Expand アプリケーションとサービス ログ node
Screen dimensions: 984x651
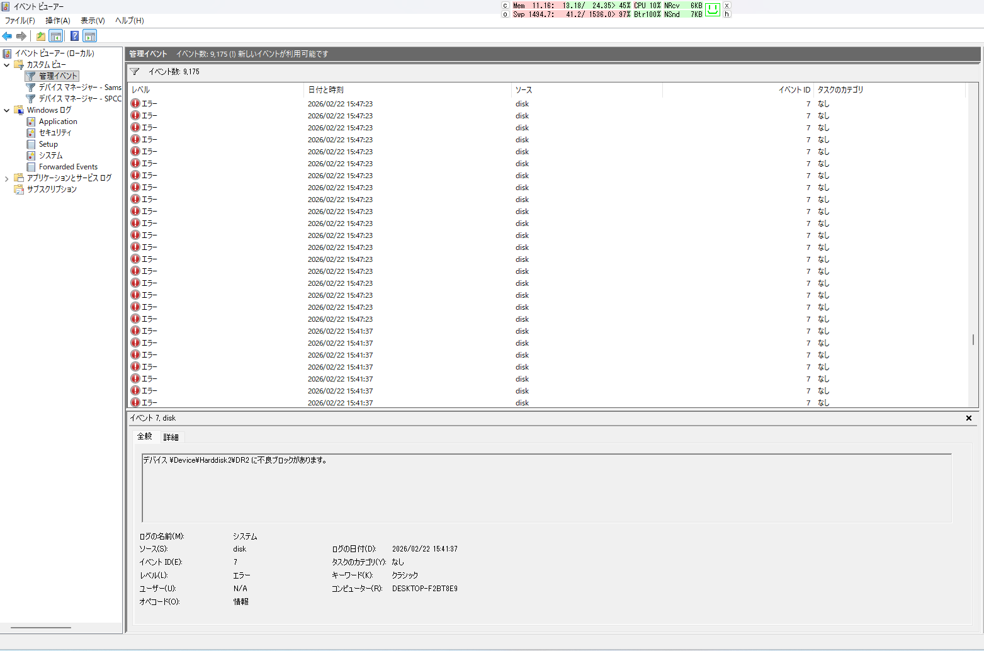pos(7,179)
